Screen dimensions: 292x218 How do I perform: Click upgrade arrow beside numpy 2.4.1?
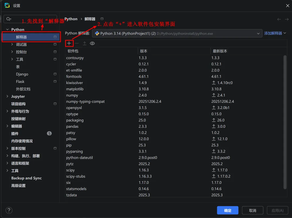pyautogui.click(x=214, y=95)
